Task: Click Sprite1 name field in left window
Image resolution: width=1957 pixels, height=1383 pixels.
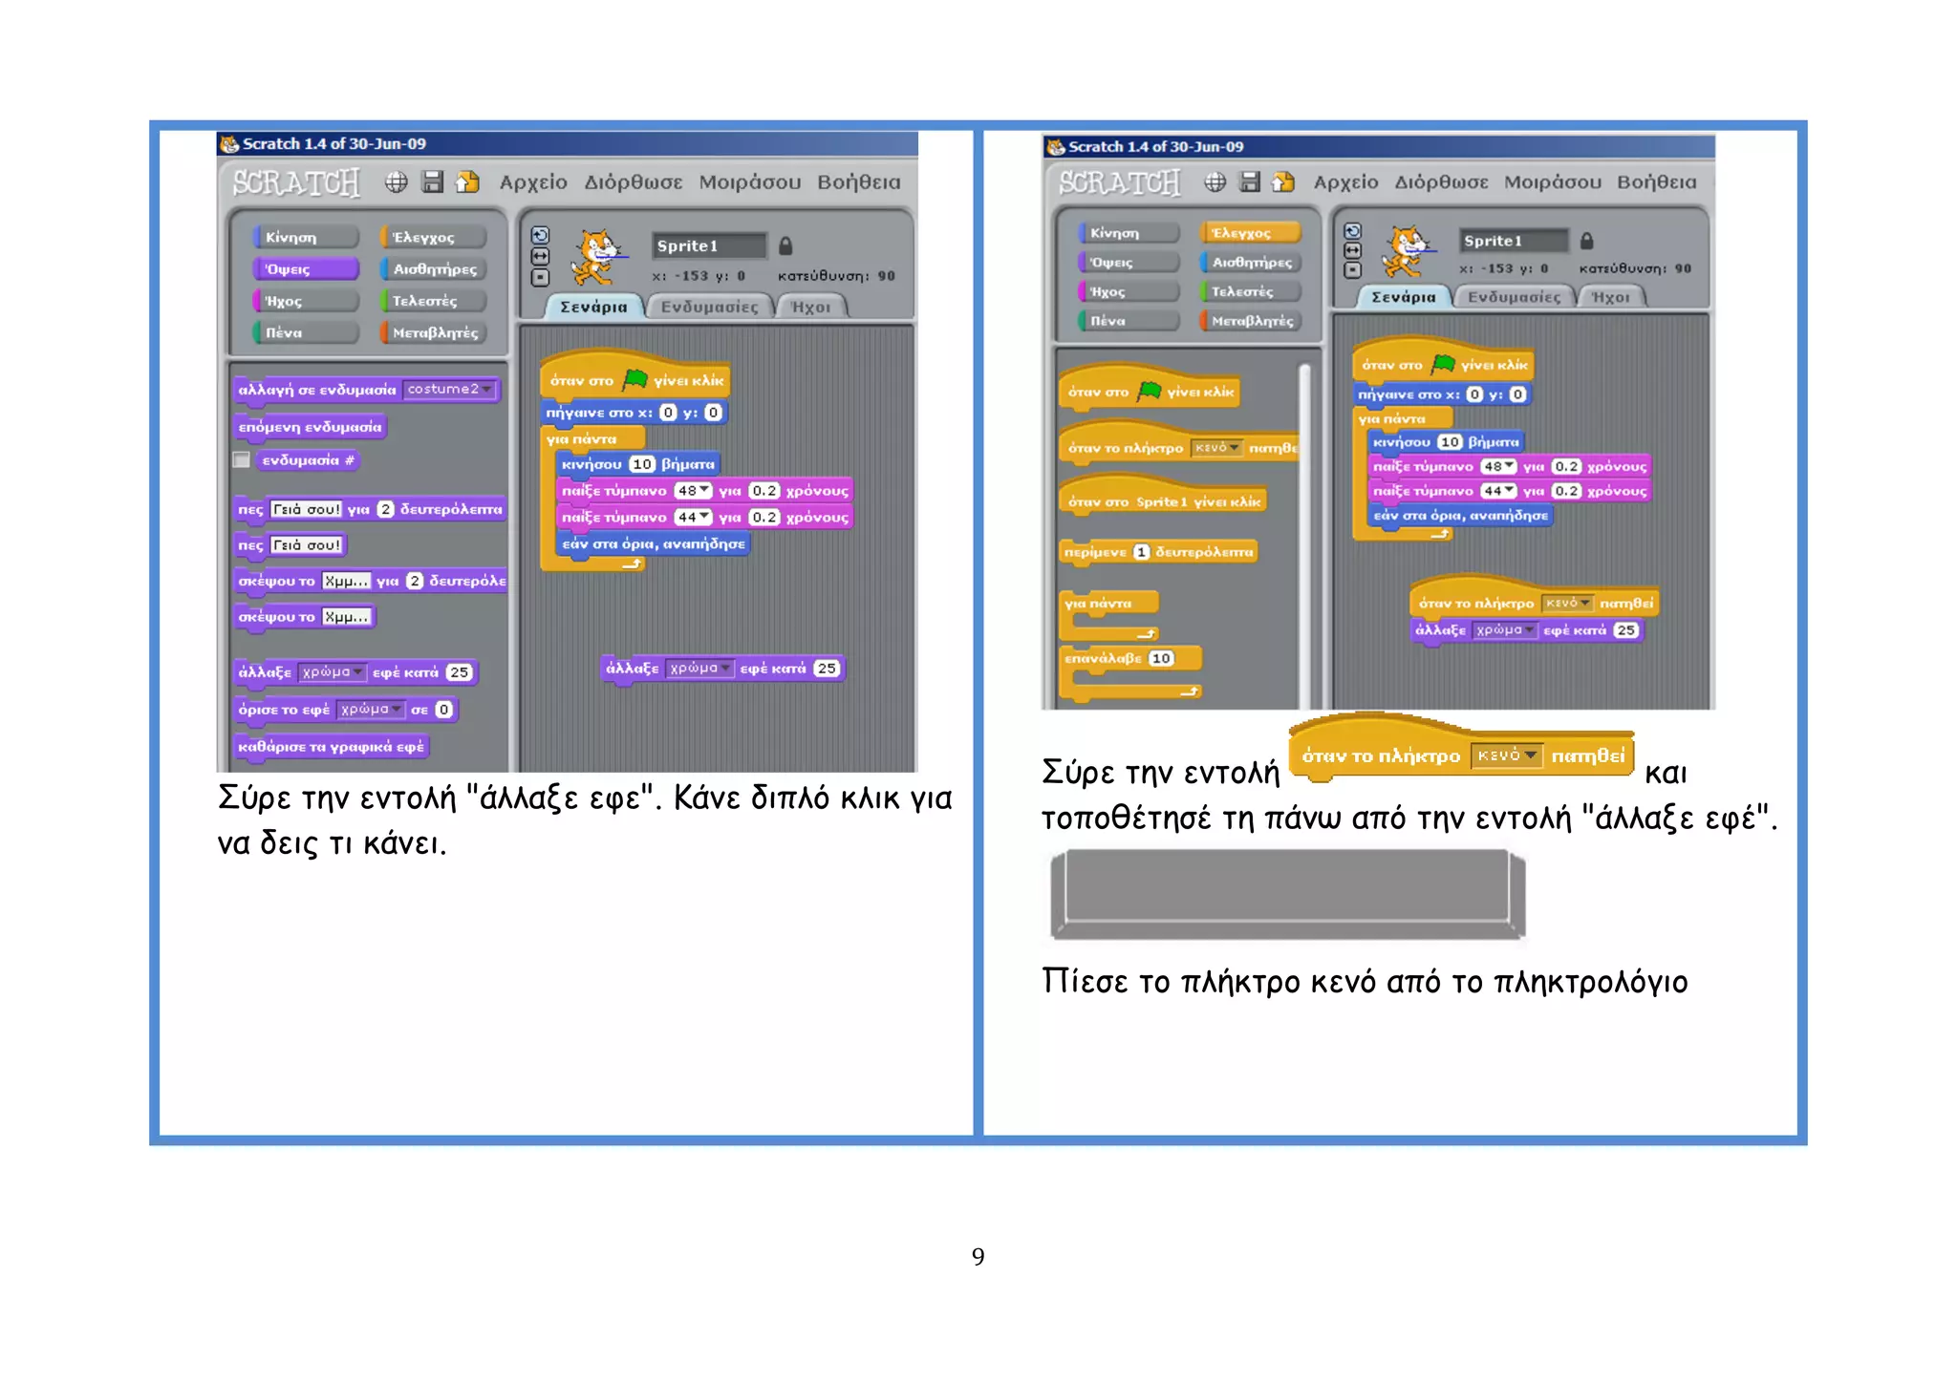Action: (x=708, y=245)
